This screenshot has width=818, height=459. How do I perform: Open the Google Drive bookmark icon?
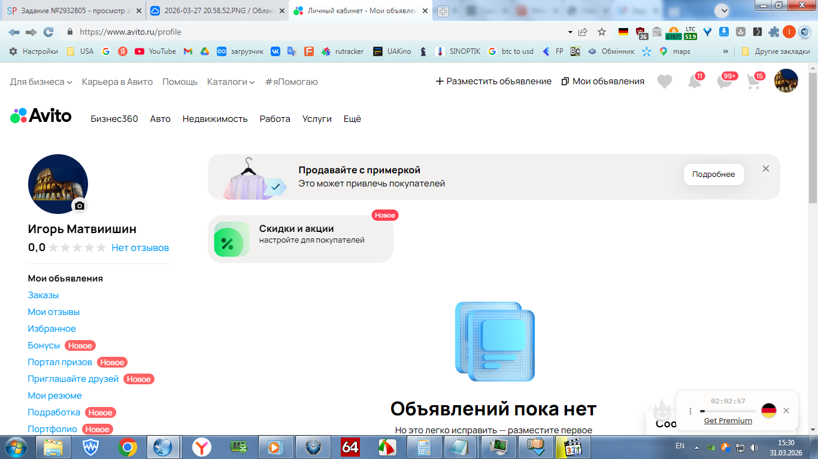coord(204,51)
